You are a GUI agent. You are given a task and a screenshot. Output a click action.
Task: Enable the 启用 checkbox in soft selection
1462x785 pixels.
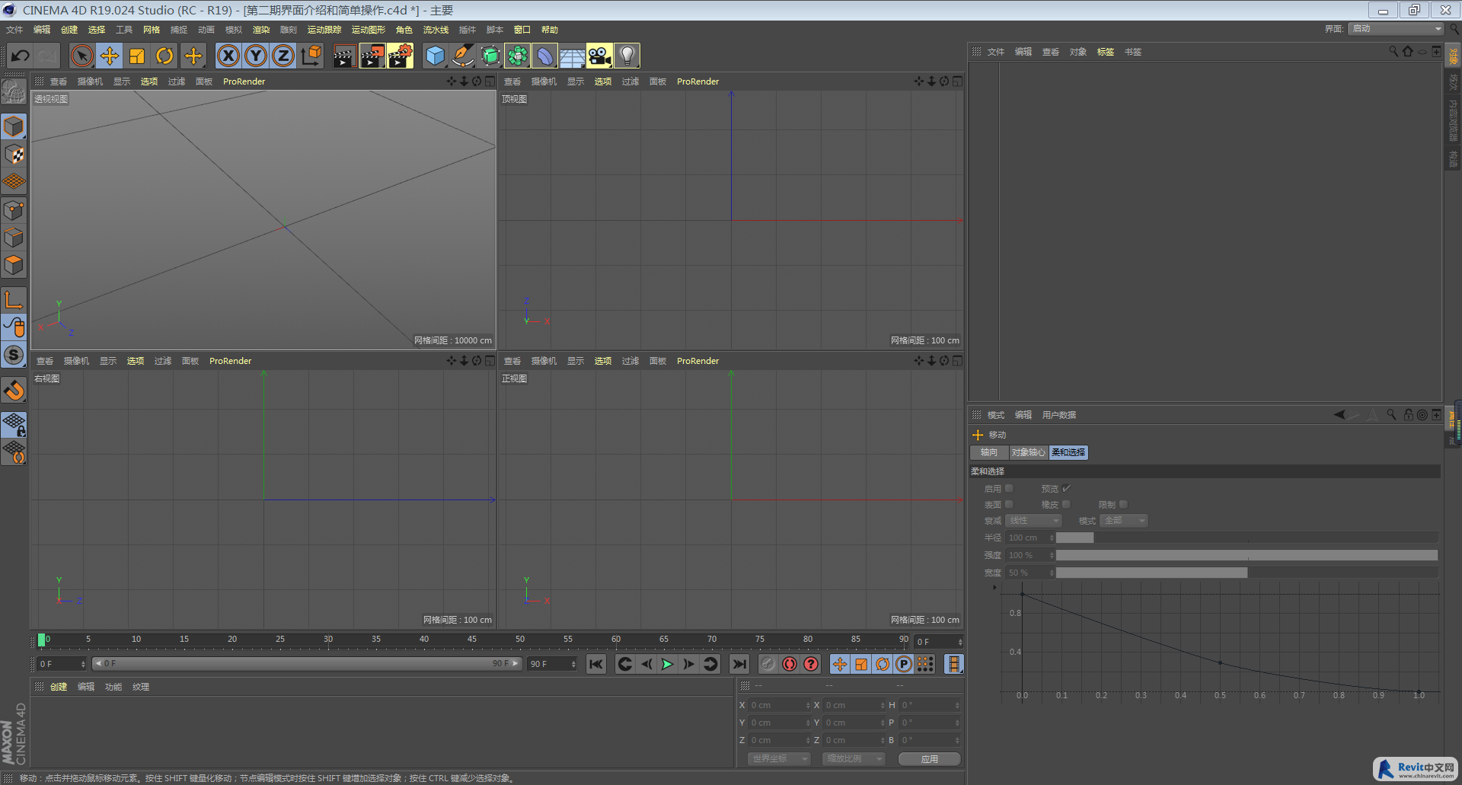[1009, 489]
